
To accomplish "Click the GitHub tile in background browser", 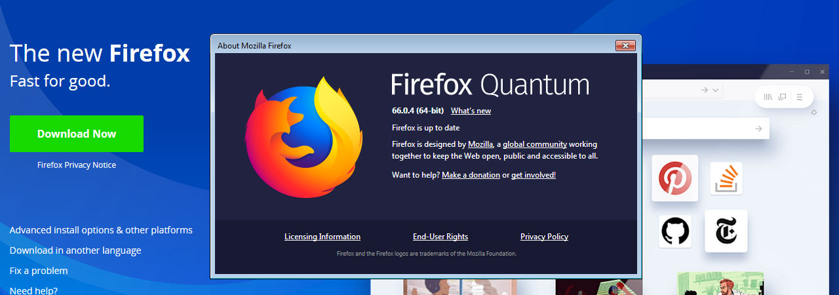I will coord(675,231).
